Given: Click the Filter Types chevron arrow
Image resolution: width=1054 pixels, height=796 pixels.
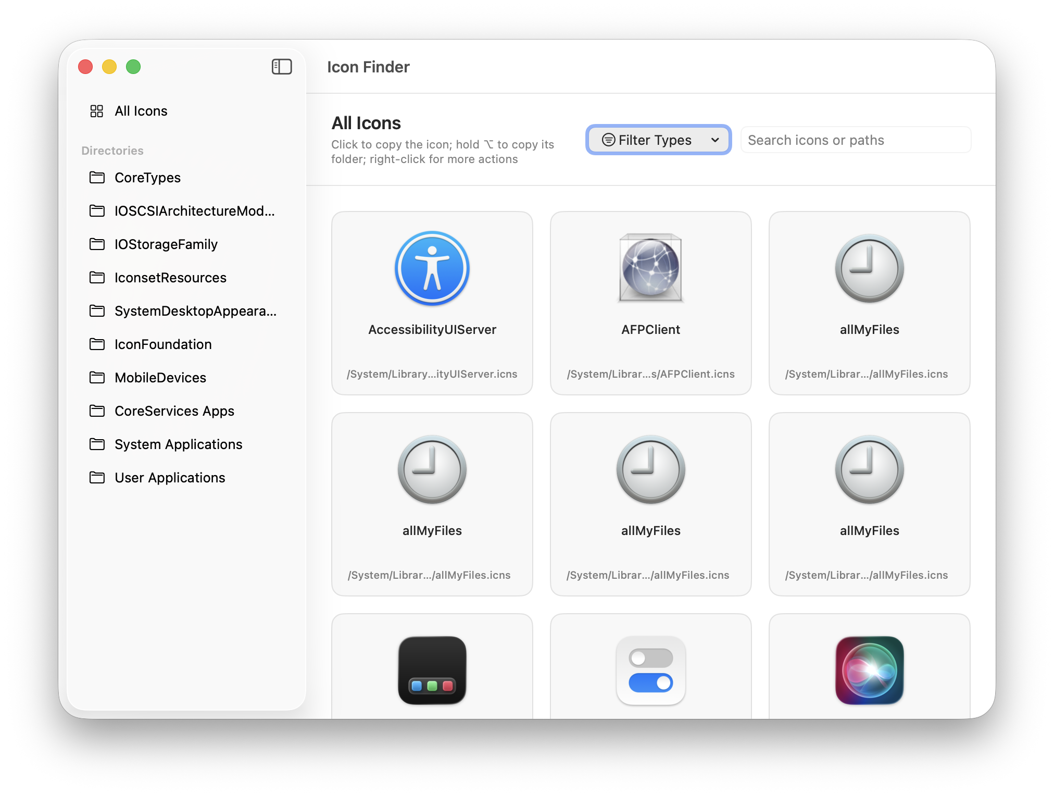Looking at the screenshot, I should pyautogui.click(x=715, y=140).
